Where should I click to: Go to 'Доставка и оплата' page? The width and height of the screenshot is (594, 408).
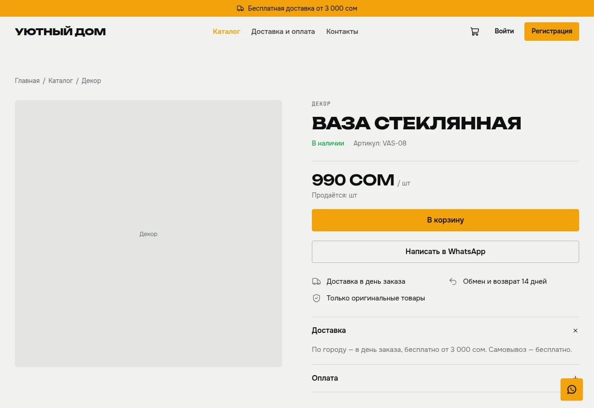(283, 32)
